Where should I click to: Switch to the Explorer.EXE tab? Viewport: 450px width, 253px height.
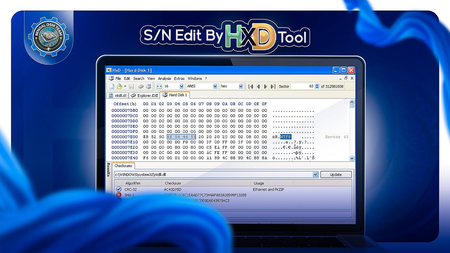tap(144, 95)
